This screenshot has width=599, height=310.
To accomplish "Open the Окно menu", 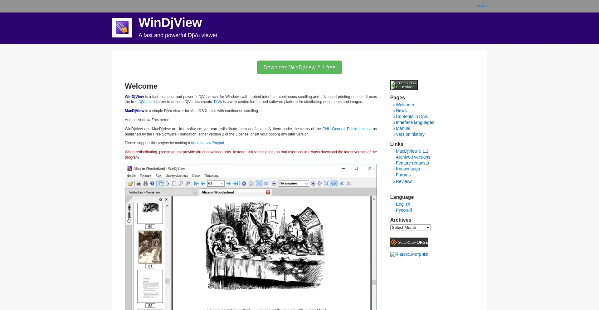I will pyautogui.click(x=196, y=176).
